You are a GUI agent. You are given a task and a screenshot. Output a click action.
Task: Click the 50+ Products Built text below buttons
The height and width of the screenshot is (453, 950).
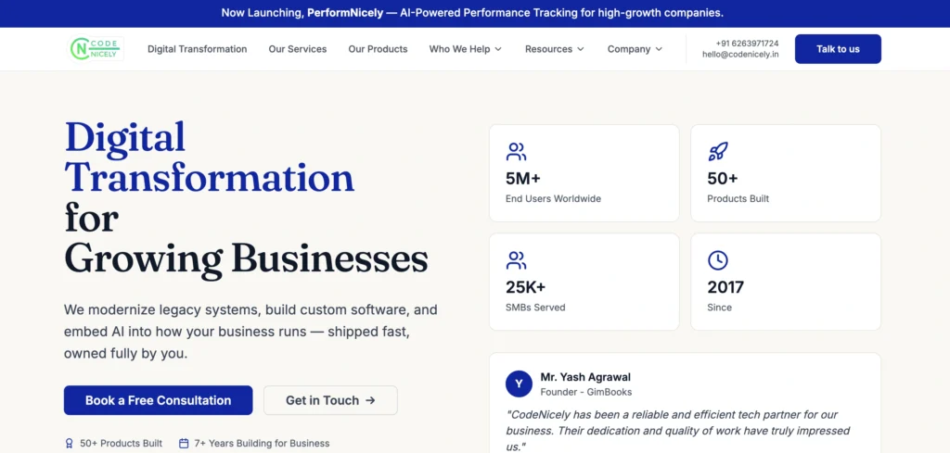coord(122,444)
